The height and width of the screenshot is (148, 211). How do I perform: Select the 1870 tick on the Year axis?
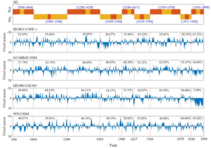point(180,139)
